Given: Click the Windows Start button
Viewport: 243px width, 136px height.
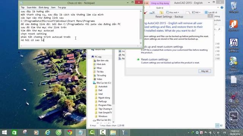Looking at the screenshot, I should pos(5,133).
